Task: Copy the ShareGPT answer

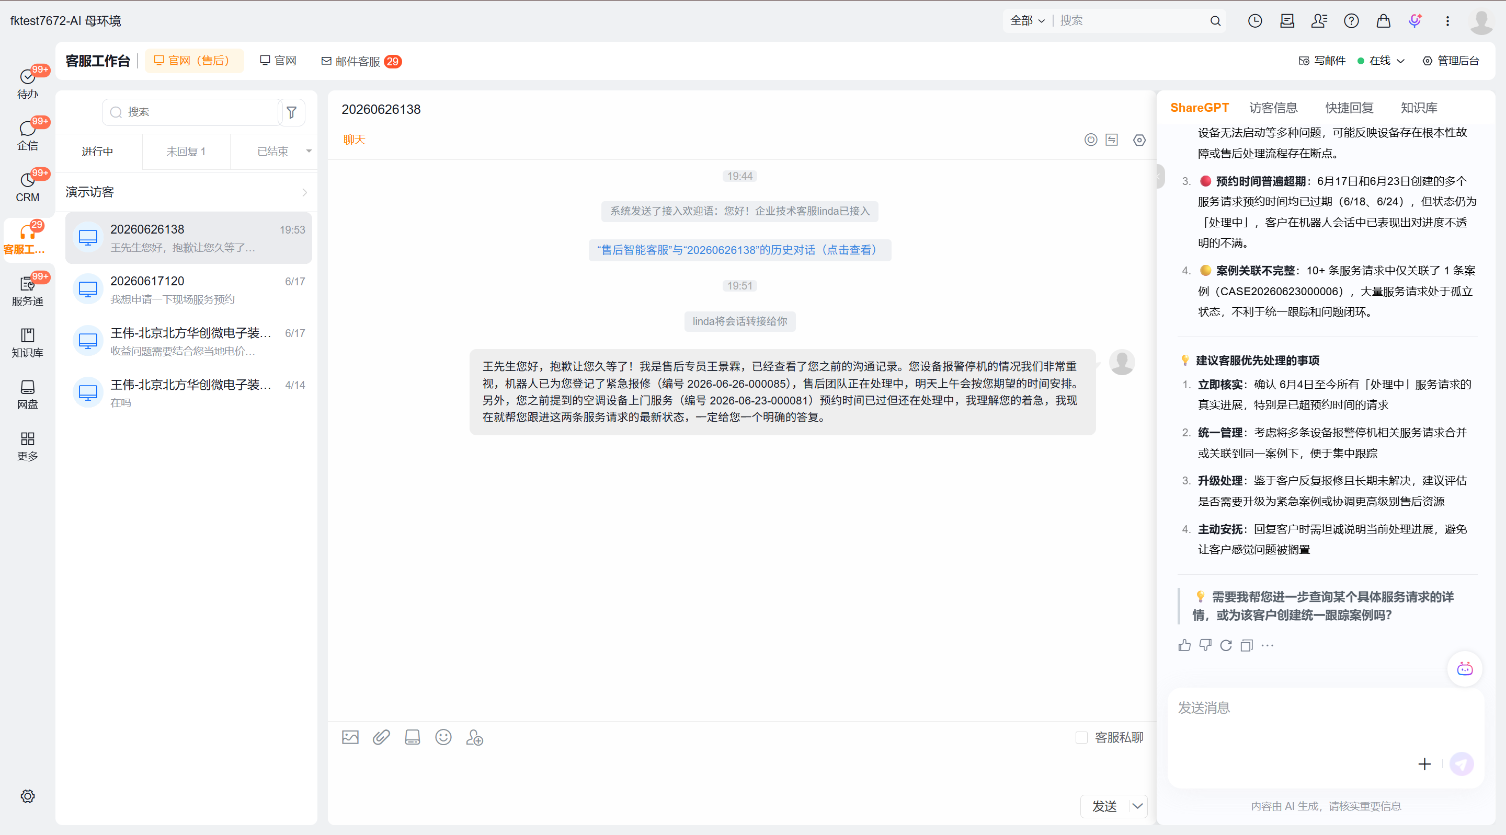Action: [x=1247, y=645]
